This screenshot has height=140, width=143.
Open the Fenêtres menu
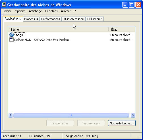[x=51, y=11]
